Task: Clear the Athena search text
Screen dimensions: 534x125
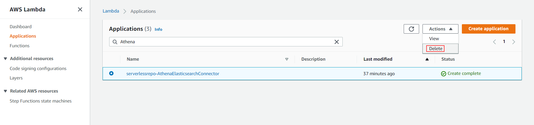Action: (x=336, y=42)
